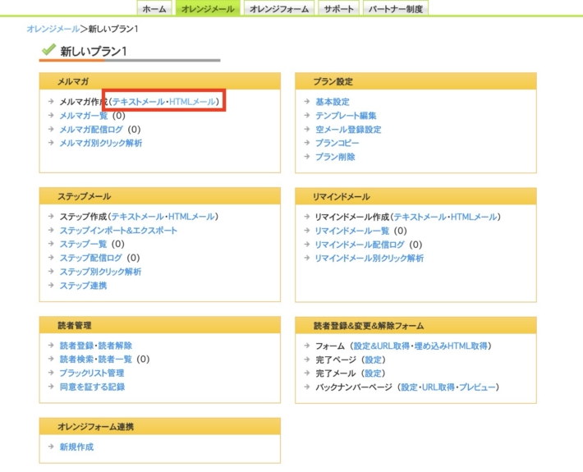Open バックナンバーページ 設定 link
This screenshot has width=583, height=472.
coord(410,387)
